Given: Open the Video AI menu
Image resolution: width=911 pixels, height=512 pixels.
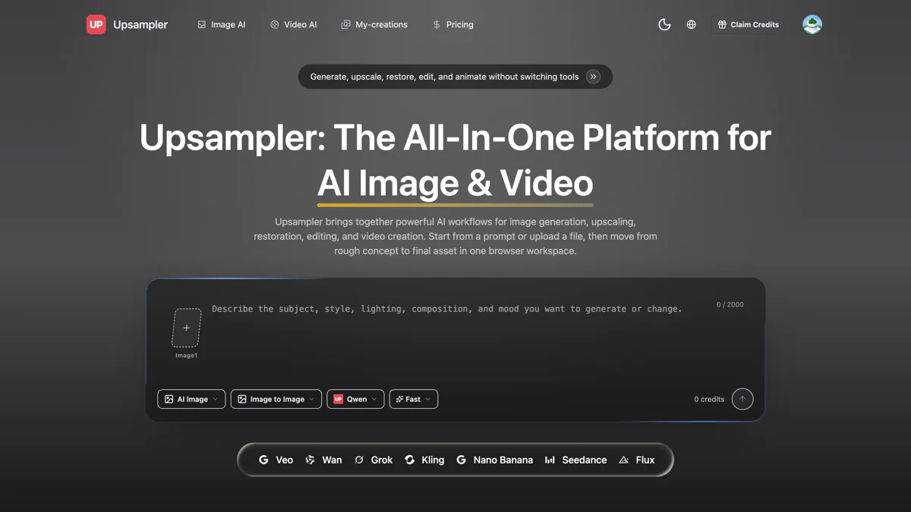Looking at the screenshot, I should pyautogui.click(x=294, y=24).
